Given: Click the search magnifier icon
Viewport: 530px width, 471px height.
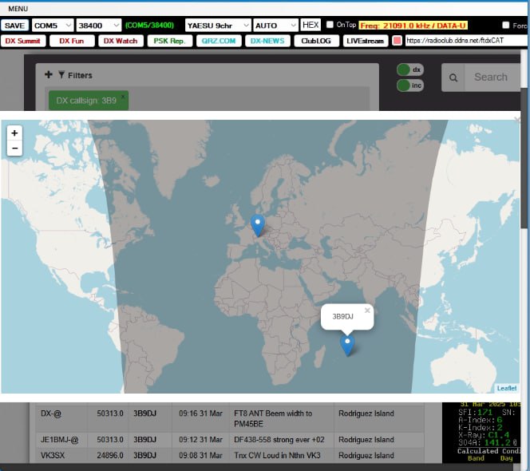Looking at the screenshot, I should pyautogui.click(x=453, y=77).
